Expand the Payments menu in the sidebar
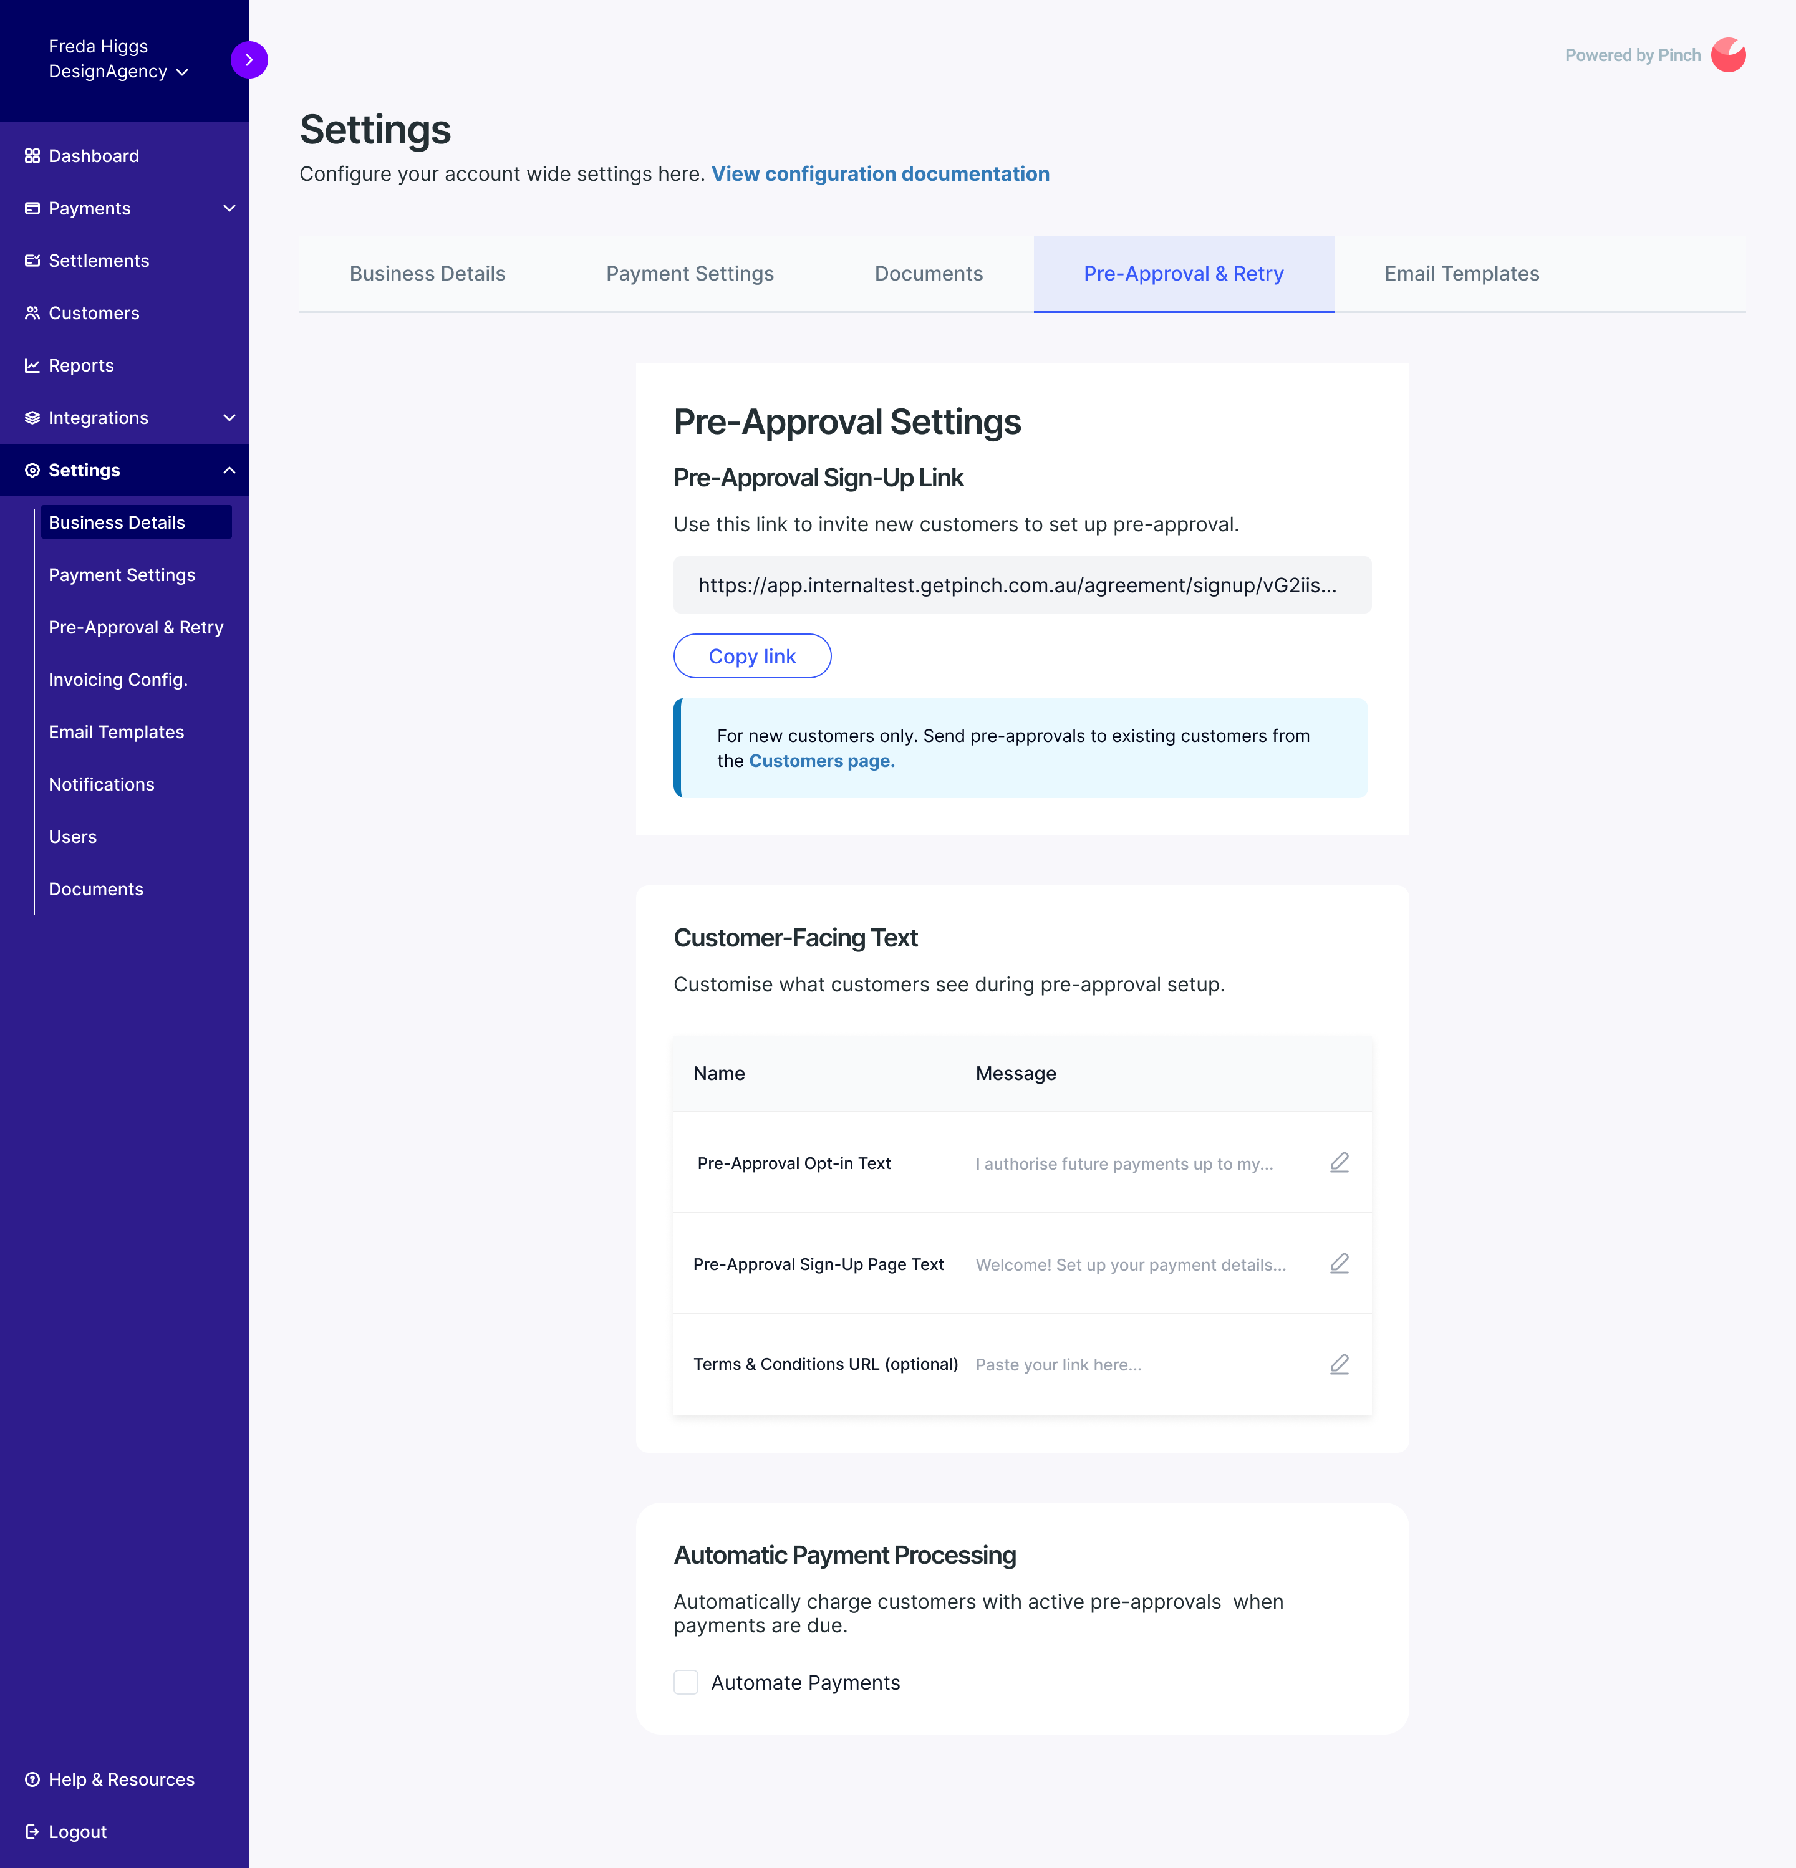Screen dimensions: 1796x1868 (x=229, y=208)
